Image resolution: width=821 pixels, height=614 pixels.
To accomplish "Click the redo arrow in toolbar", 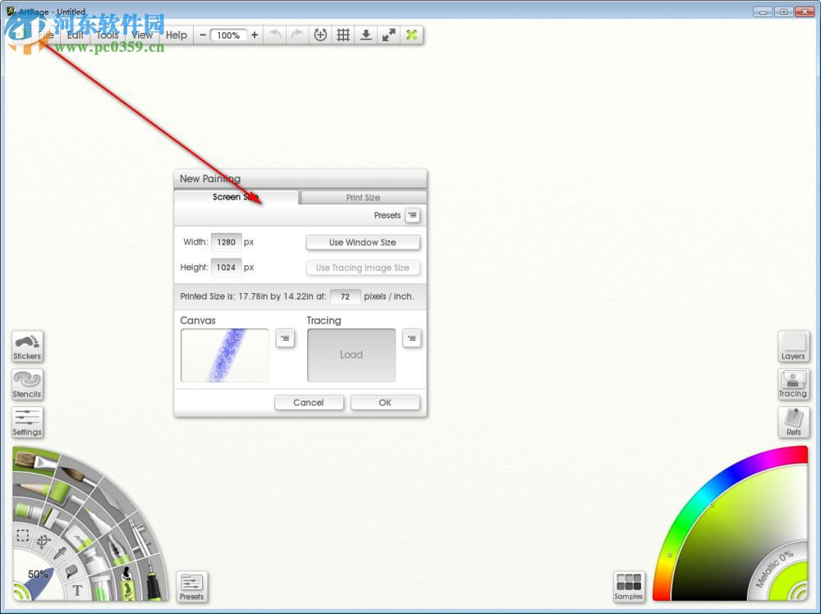I will [x=297, y=35].
